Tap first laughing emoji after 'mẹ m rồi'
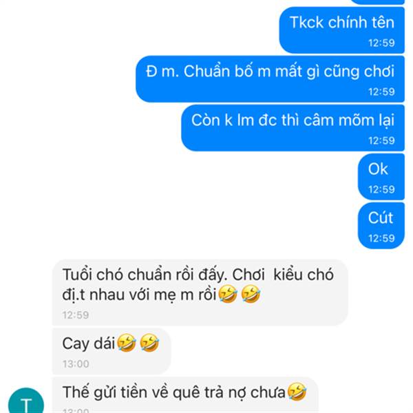The height and width of the screenshot is (413, 413). click(x=228, y=294)
